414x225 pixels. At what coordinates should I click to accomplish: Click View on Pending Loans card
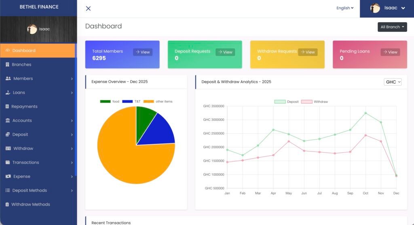click(390, 52)
